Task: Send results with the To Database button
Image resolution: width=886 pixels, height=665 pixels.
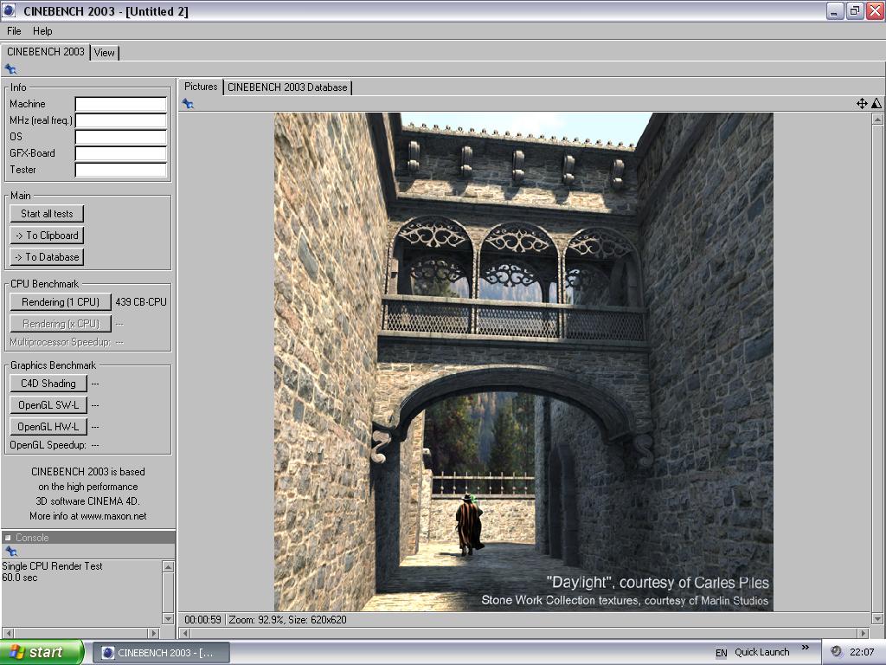Action: pyautogui.click(x=47, y=256)
